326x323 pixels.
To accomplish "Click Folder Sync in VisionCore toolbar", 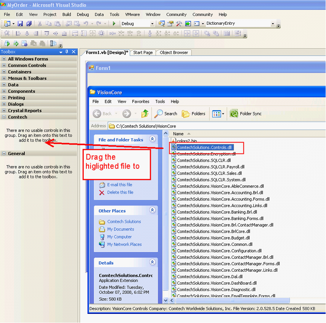I will click(x=246, y=114).
